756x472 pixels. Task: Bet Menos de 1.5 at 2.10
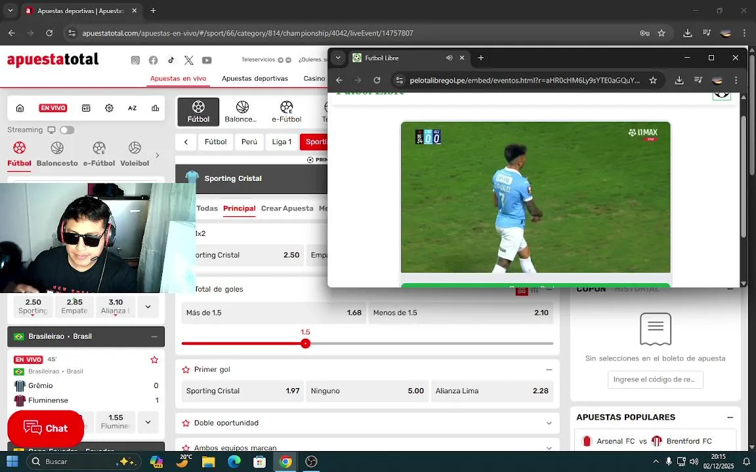click(461, 313)
